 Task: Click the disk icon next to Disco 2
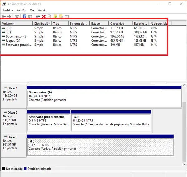coord(5,112)
